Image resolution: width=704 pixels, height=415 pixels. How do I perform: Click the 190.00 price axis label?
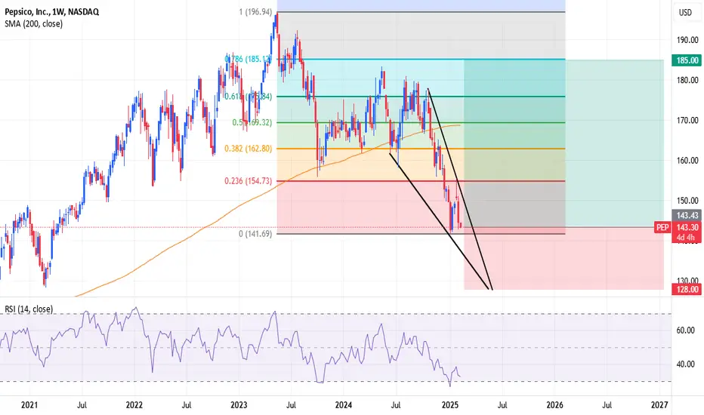[x=687, y=40]
